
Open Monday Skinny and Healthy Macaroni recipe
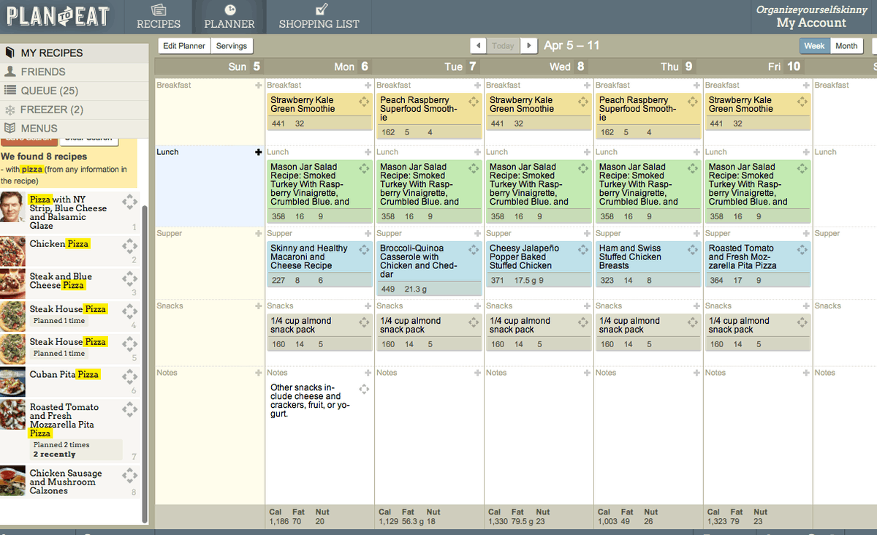tap(308, 257)
